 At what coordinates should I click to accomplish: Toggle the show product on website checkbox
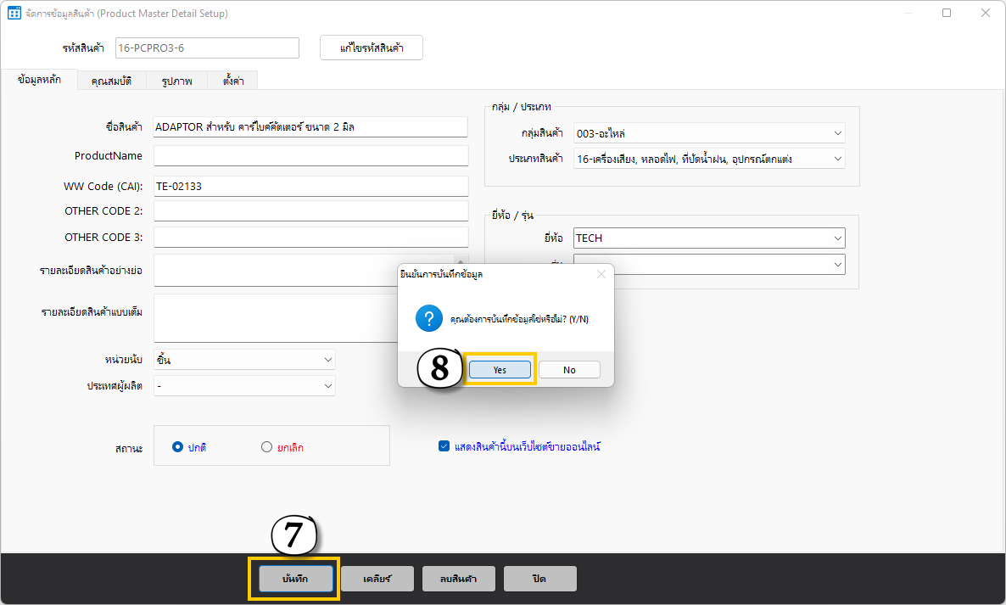tap(444, 446)
